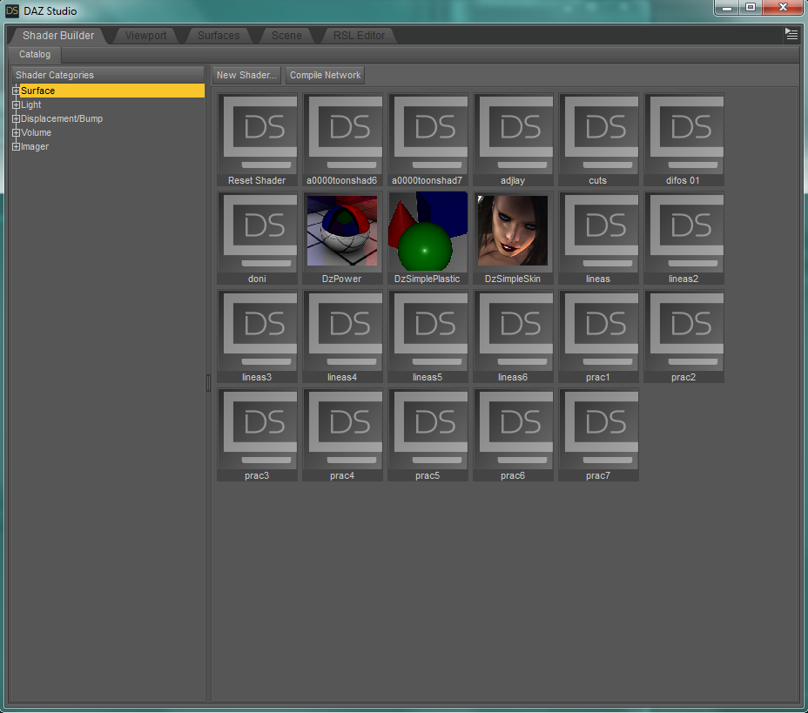
Task: Click the prac4 shader icon
Action: 343,434
